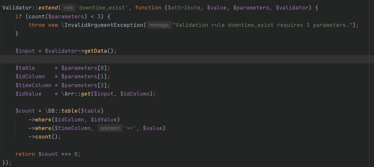Click the 'operator:' parameter hint
The height and width of the screenshot is (167, 374).
pyautogui.click(x=110, y=128)
